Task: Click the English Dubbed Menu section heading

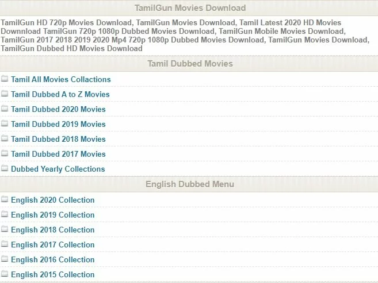Action: click(x=190, y=184)
